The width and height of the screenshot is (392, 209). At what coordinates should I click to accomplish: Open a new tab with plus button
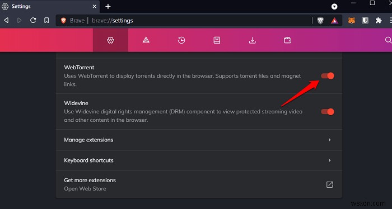(108, 7)
